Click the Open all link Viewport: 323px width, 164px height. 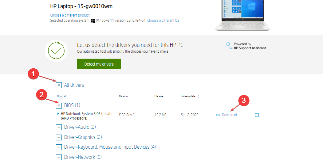point(62,96)
